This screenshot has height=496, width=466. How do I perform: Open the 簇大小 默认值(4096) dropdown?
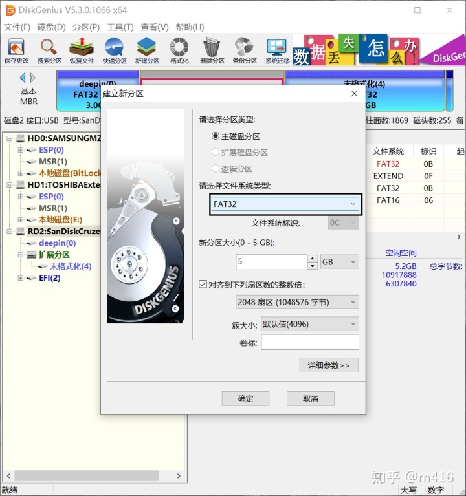(310, 324)
